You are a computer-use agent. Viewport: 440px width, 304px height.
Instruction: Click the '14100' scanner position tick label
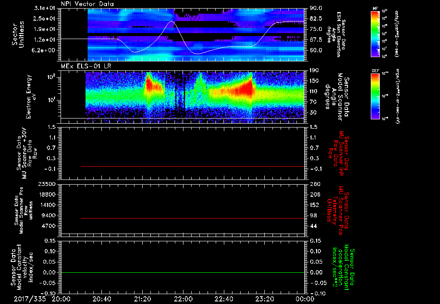(x=47, y=205)
